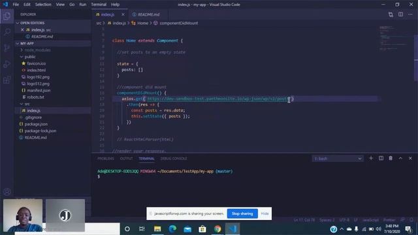Screen dimensions: 418x235
Task: Switch to the README.md editor tab
Action: click(x=148, y=14)
